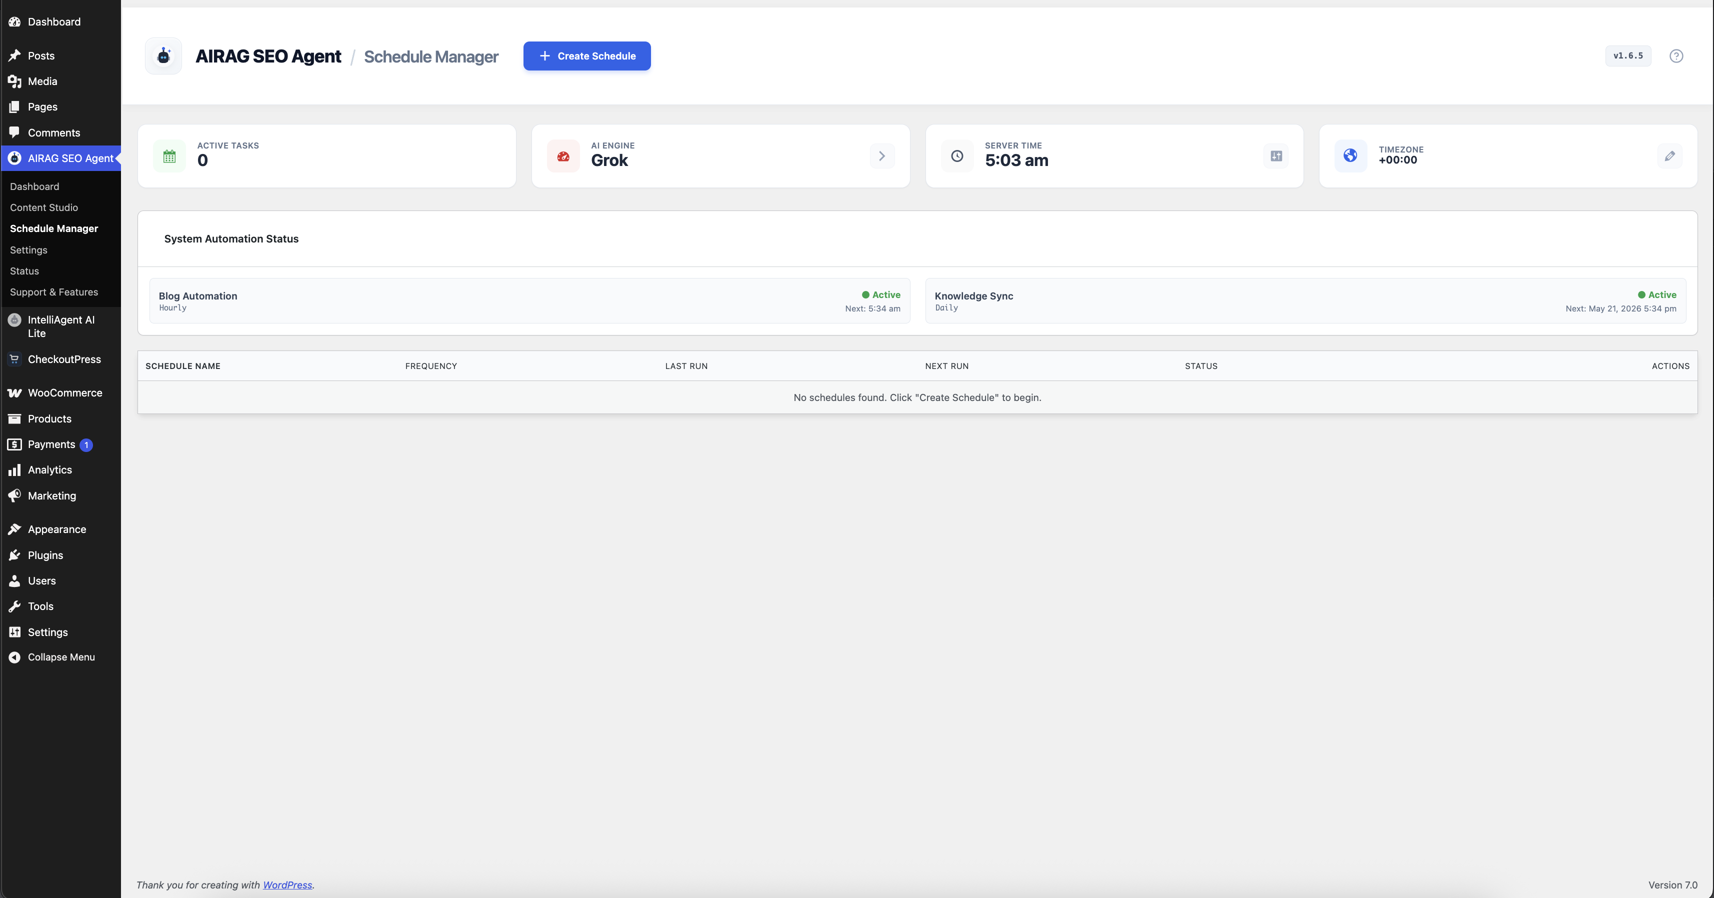Viewport: 1714px width, 898px height.
Task: Open Support & Features submenu item
Action: [54, 292]
